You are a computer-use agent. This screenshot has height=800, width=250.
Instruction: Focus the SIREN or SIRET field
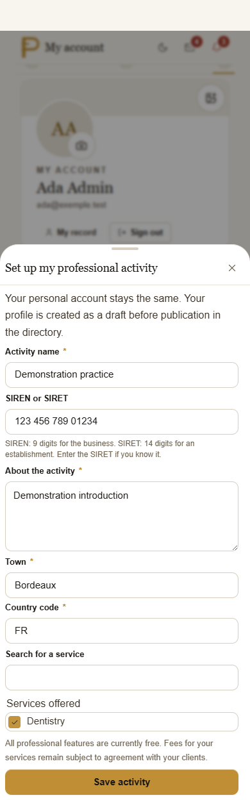point(122,422)
